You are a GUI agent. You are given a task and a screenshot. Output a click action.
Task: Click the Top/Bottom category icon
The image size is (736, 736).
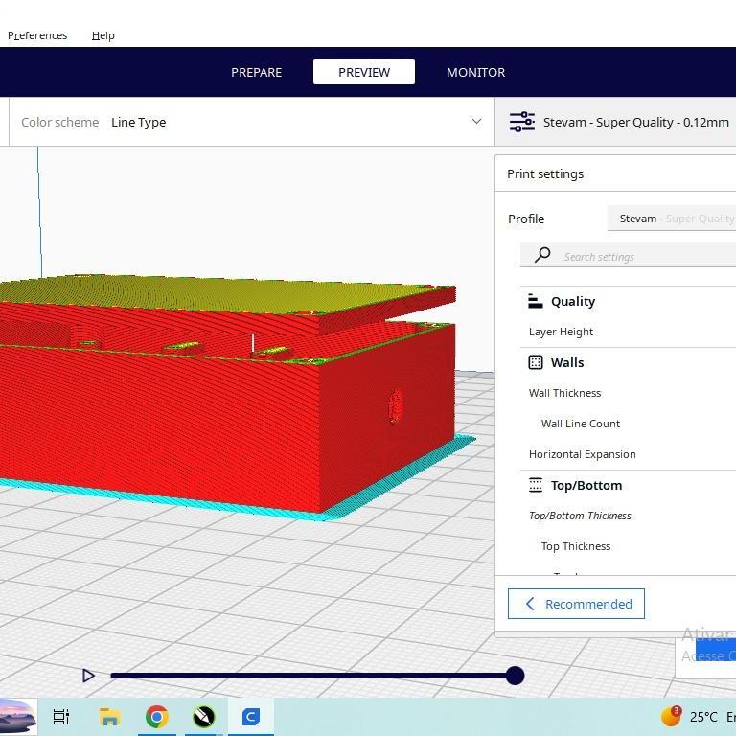(536, 485)
